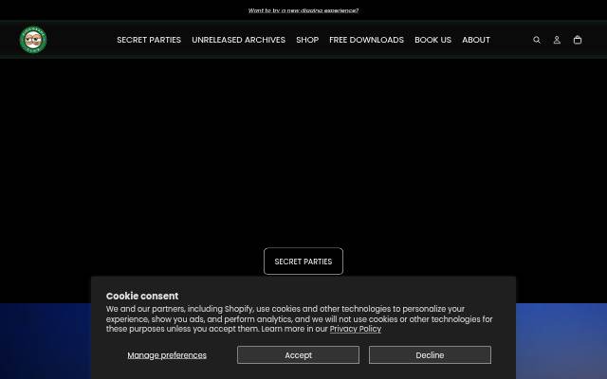Accept cookies in consent banner
Image resolution: width=607 pixels, height=379 pixels.
point(298,355)
